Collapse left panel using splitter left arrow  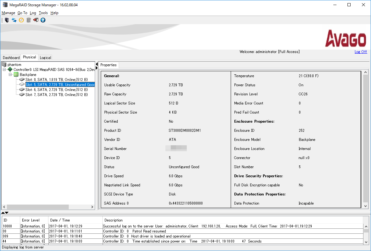(x=97, y=64)
